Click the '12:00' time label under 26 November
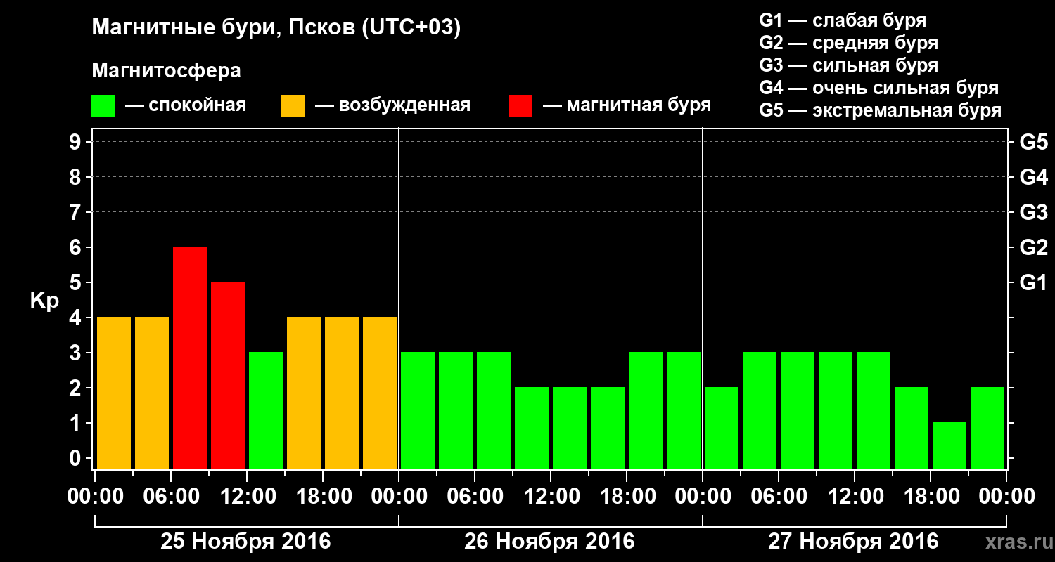 coord(551,497)
